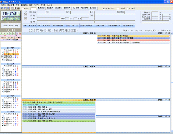Click the 土曜日, 5月 11 day header
Screen dimensions: 173x134
click(x=134, y=100)
